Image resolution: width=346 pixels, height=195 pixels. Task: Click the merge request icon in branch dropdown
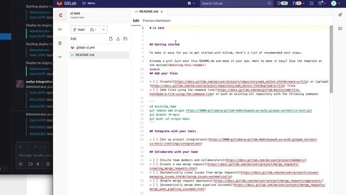[92, 30]
